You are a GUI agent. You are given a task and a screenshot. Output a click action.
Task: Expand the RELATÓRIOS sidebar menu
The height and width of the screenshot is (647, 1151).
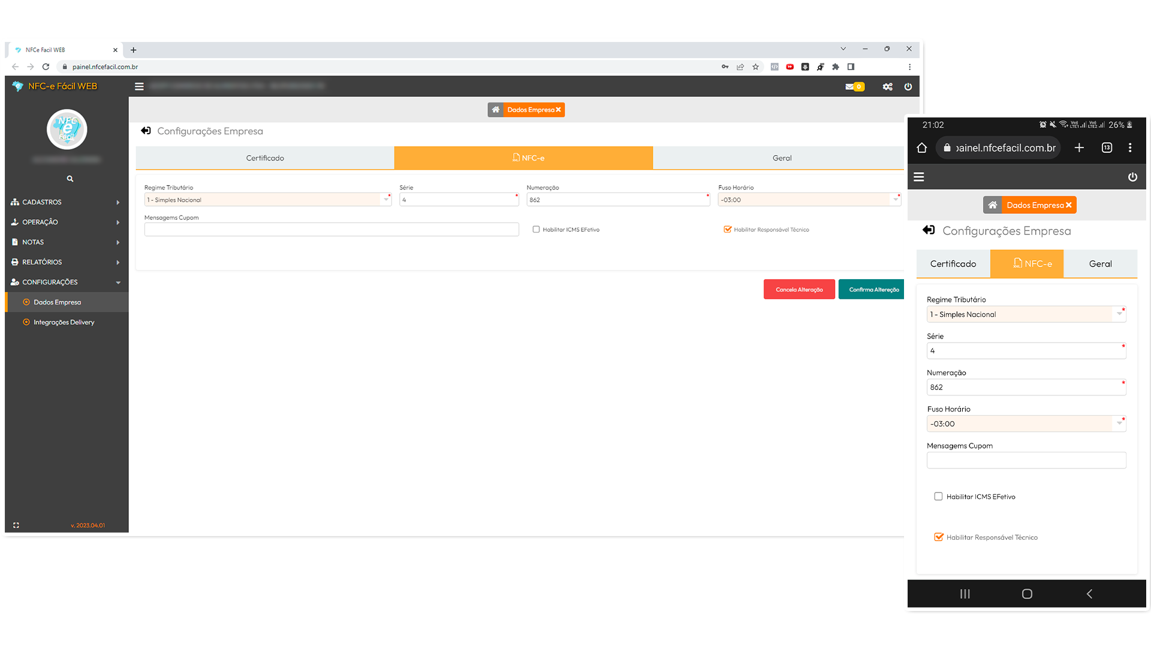(x=65, y=262)
